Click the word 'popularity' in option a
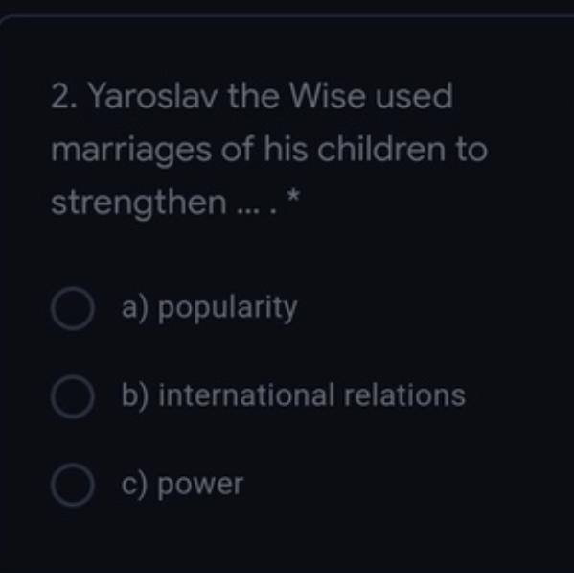Viewport: 574px width, 573px height. click(227, 309)
